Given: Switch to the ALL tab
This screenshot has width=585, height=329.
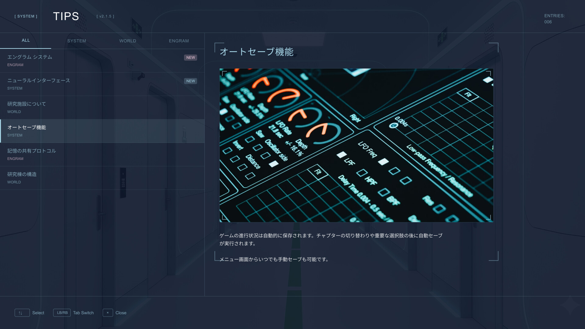Looking at the screenshot, I should click(x=26, y=41).
